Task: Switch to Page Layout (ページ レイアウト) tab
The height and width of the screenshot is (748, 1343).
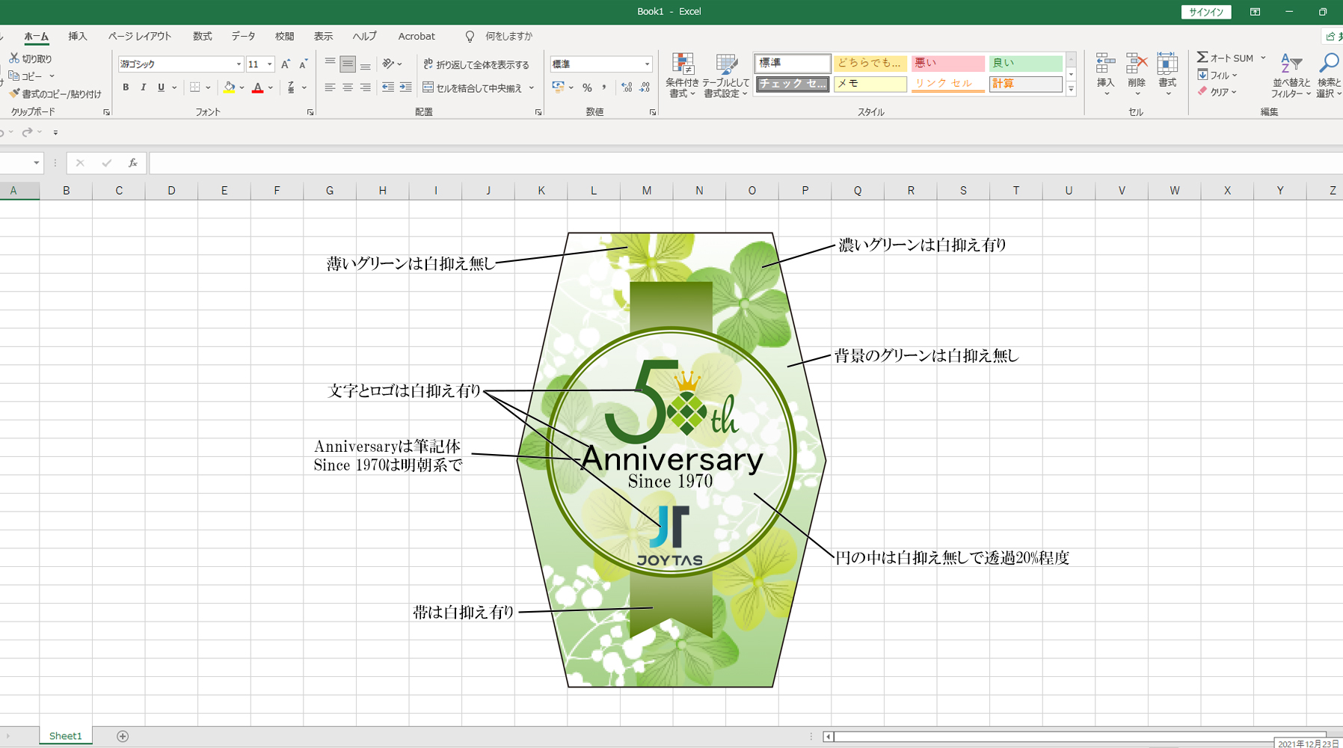Action: [x=140, y=36]
